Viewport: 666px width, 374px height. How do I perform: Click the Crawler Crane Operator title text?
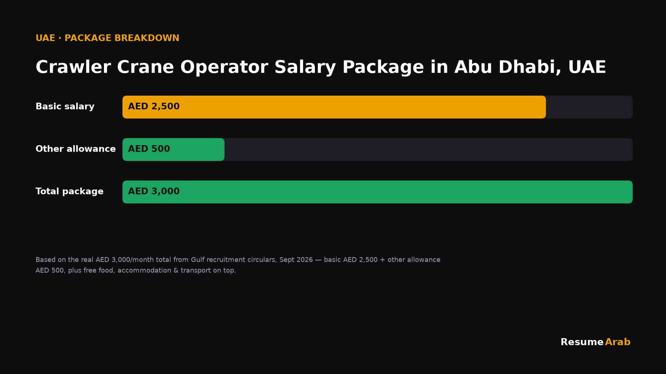(x=321, y=67)
